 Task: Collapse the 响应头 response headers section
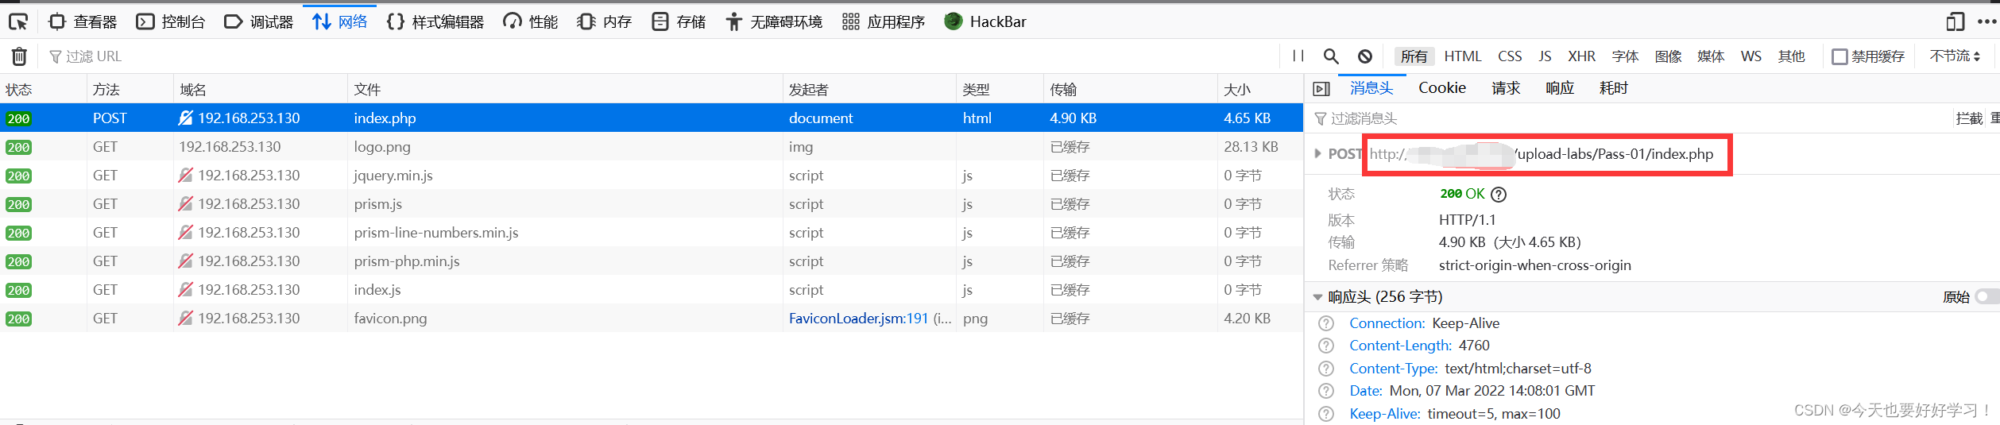(1317, 297)
